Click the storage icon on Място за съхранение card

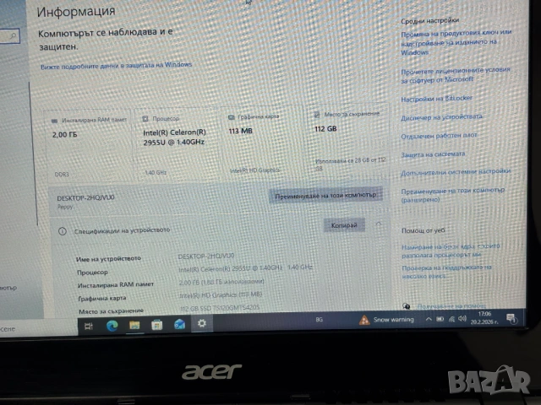point(317,115)
